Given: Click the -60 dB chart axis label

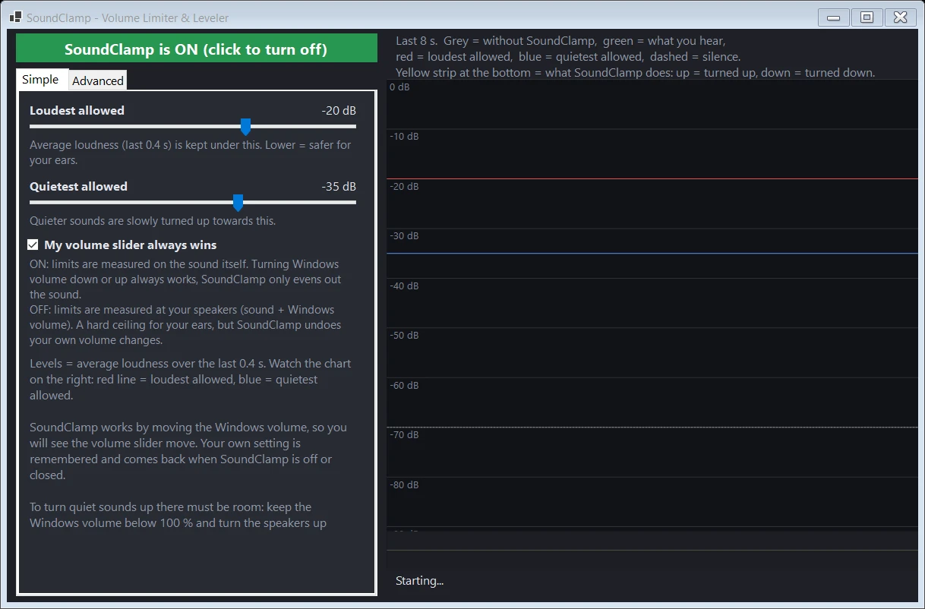Looking at the screenshot, I should coord(404,385).
